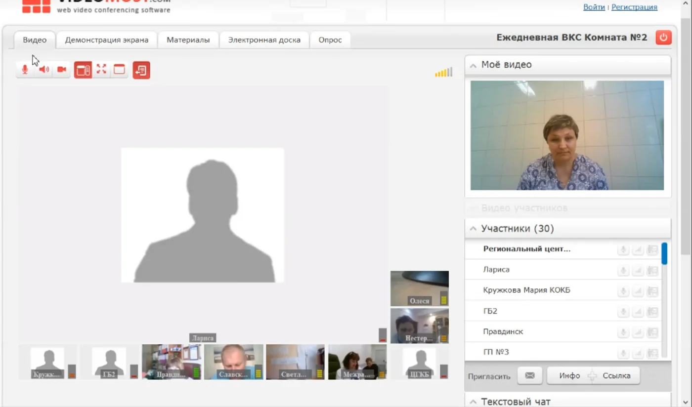Switch to the single window layout icon

(x=119, y=70)
